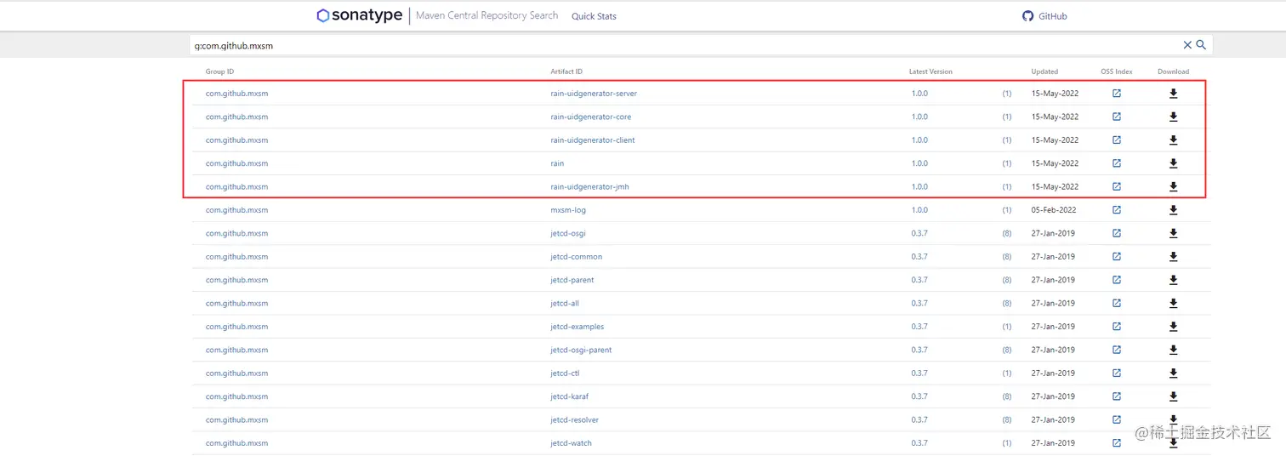
Task: Open the jetcd-parent artifact link
Action: 572,280
